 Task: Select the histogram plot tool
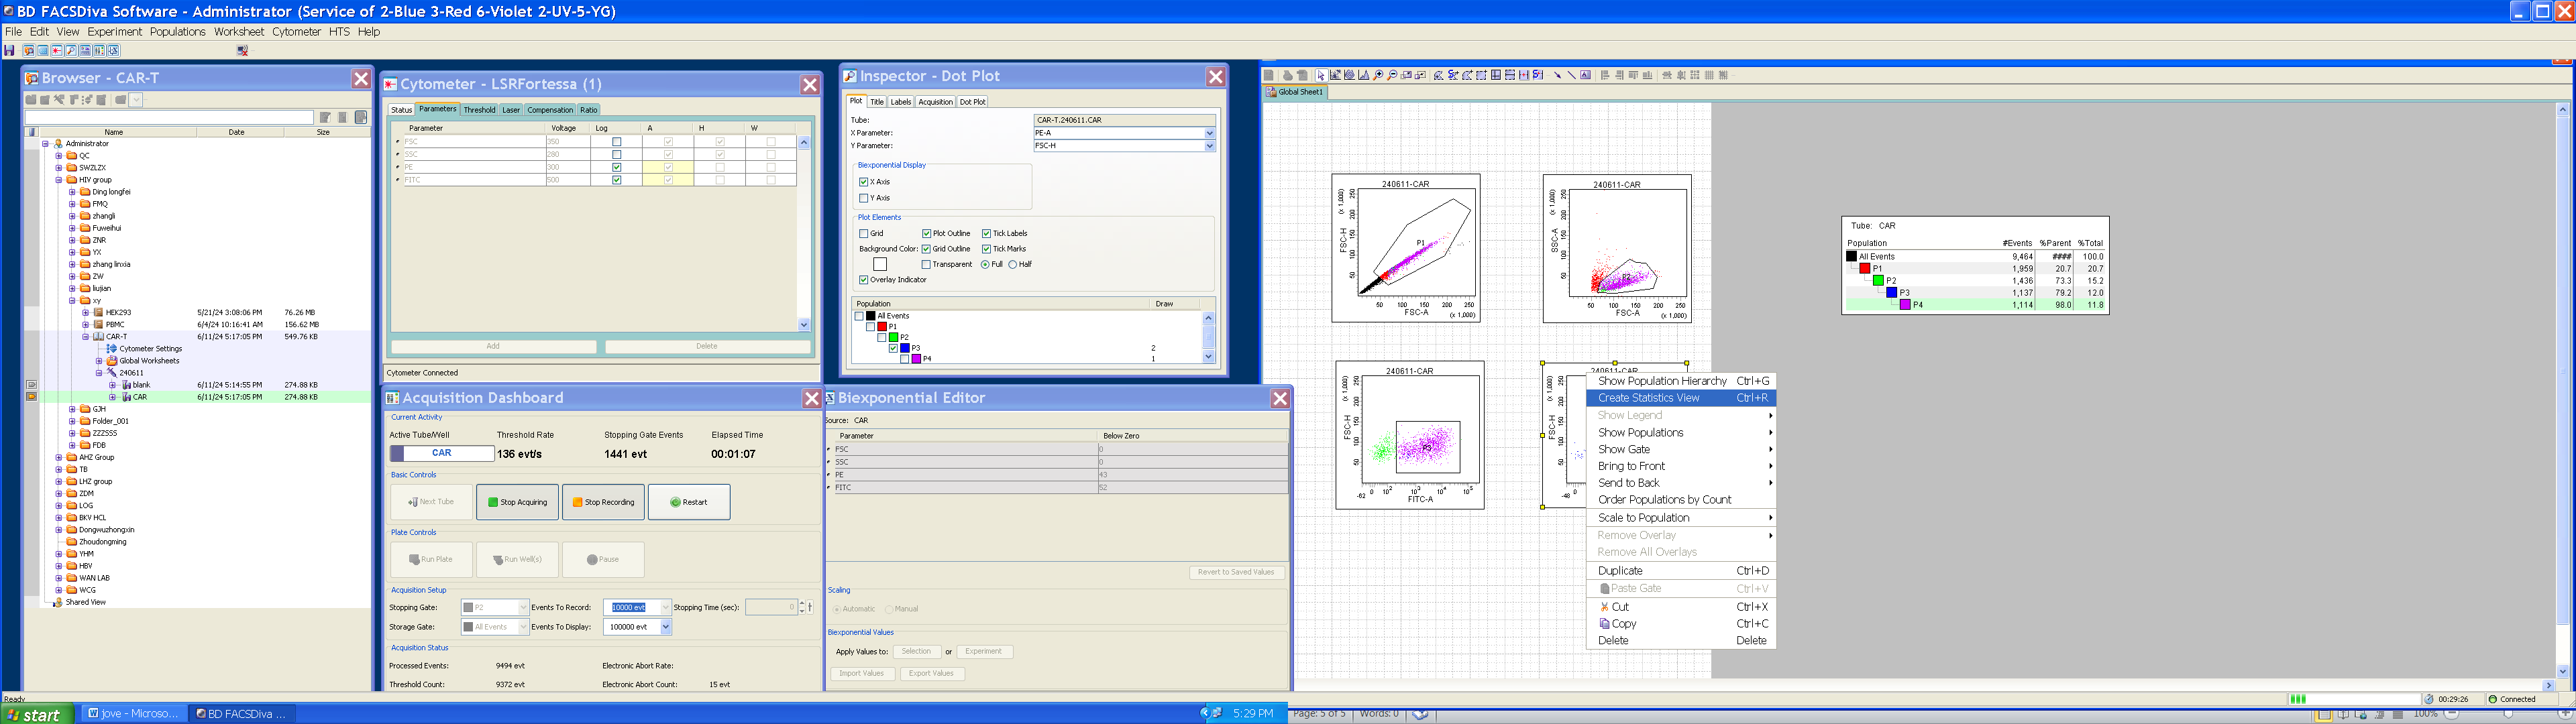1364,75
